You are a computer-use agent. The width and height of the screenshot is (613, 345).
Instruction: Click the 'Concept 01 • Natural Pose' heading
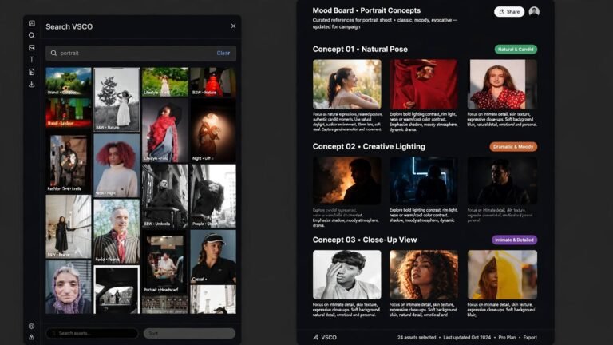pos(360,50)
